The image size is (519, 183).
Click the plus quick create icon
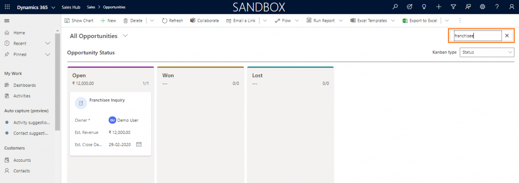(x=438, y=7)
